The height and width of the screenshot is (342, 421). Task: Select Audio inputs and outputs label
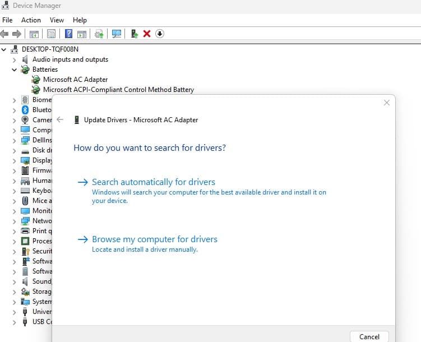(x=70, y=59)
